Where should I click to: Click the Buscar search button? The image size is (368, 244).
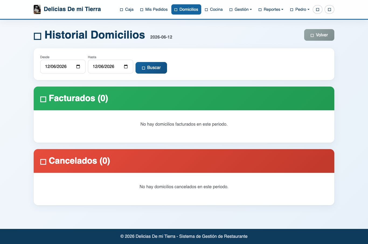coord(151,68)
